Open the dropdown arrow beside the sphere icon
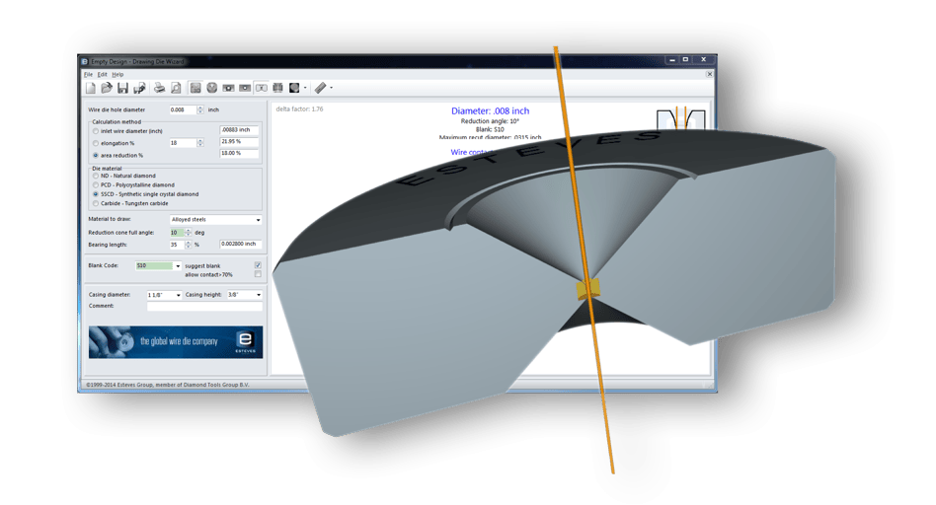 click(305, 88)
